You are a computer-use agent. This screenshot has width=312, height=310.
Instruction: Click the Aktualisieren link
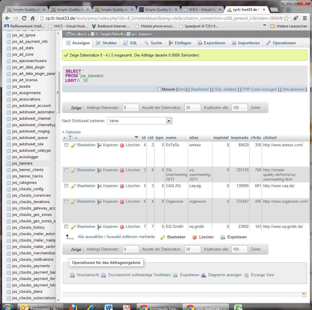click(293, 89)
